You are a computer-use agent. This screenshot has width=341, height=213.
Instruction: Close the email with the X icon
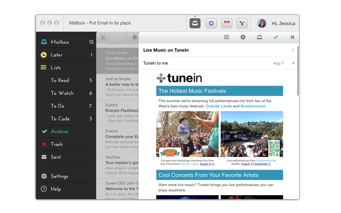293,37
